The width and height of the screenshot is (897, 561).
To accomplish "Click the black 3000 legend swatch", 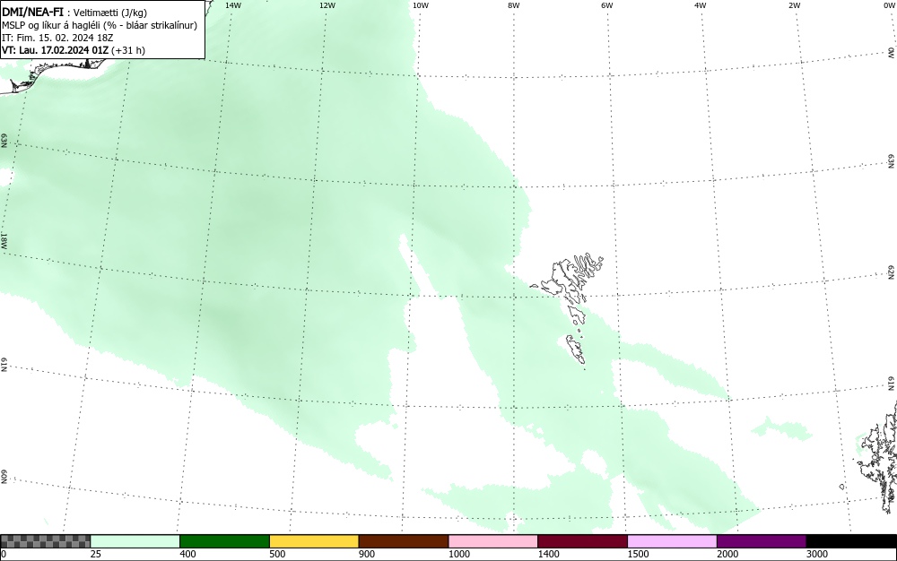I will [x=851, y=541].
